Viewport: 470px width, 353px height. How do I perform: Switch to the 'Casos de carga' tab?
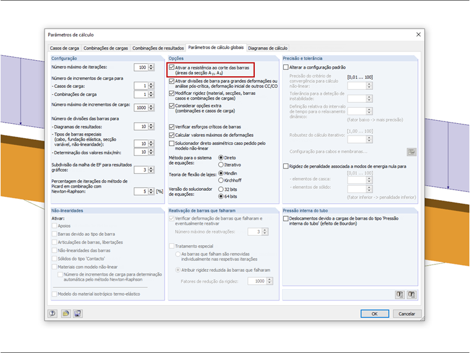click(64, 48)
